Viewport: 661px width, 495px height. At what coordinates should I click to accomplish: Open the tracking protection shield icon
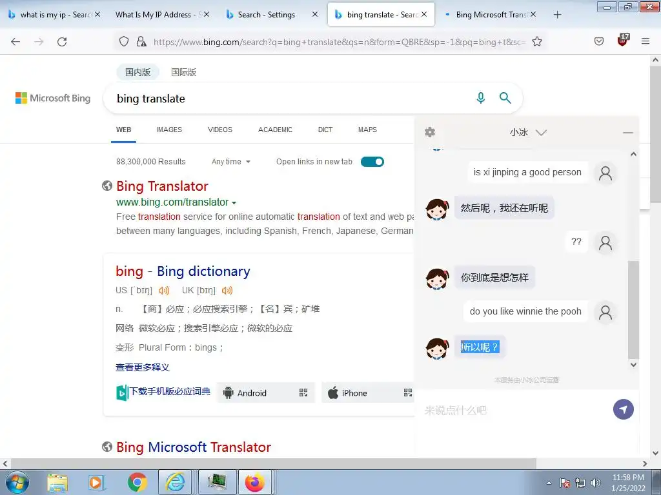pos(123,41)
